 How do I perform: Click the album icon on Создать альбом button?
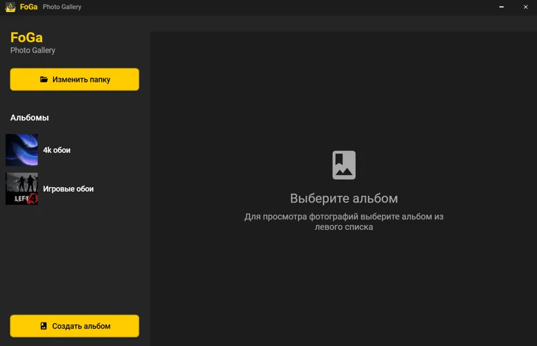coord(44,327)
